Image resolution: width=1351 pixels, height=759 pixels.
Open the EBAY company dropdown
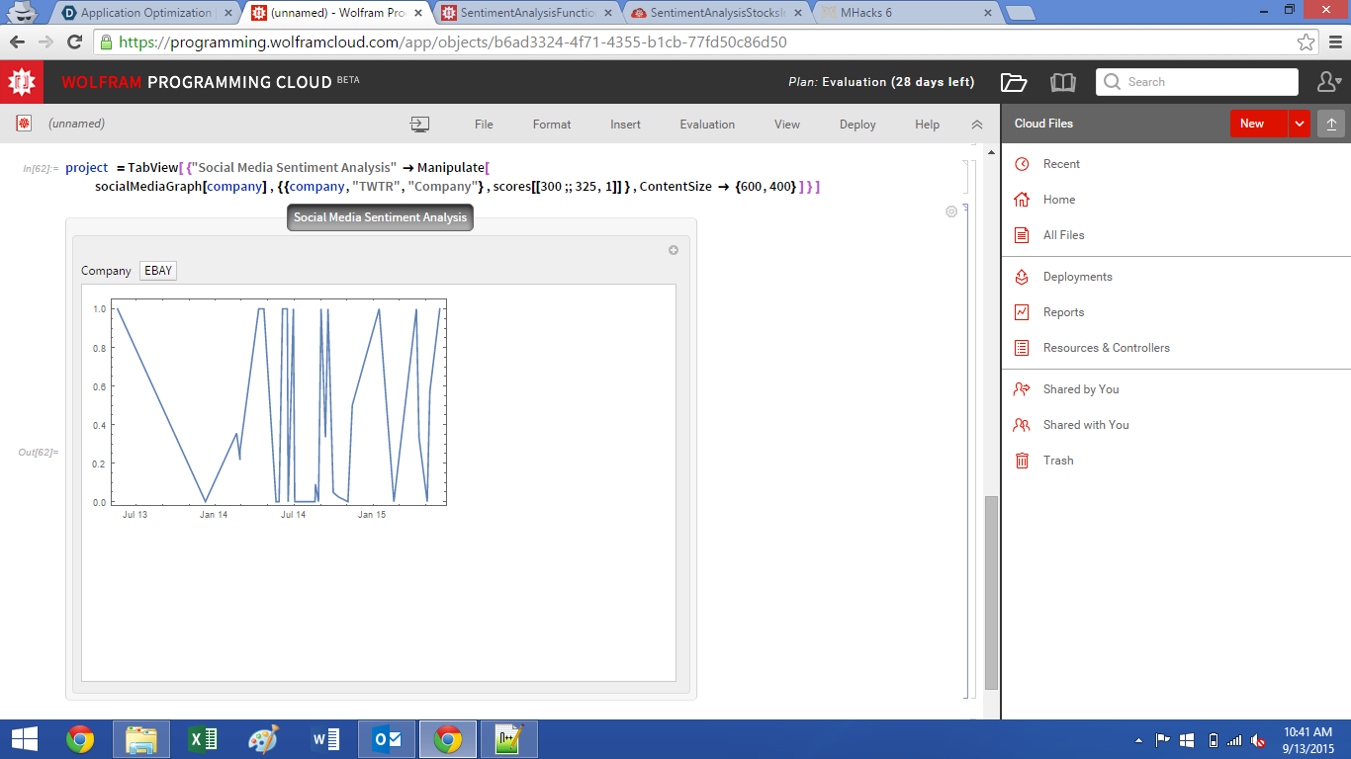click(158, 271)
